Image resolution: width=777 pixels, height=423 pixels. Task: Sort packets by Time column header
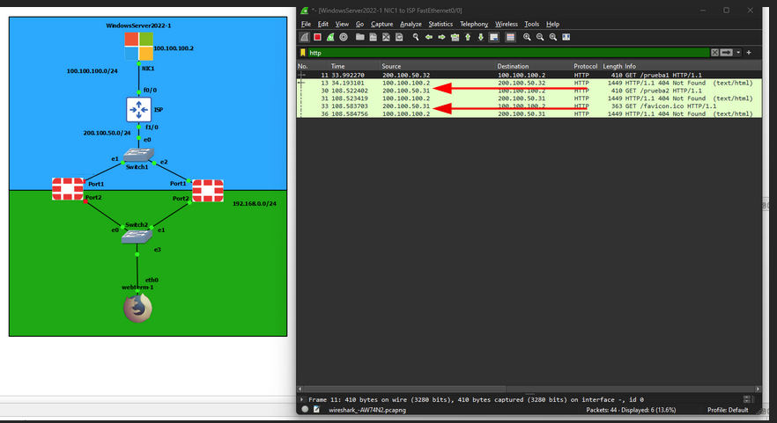click(x=355, y=66)
